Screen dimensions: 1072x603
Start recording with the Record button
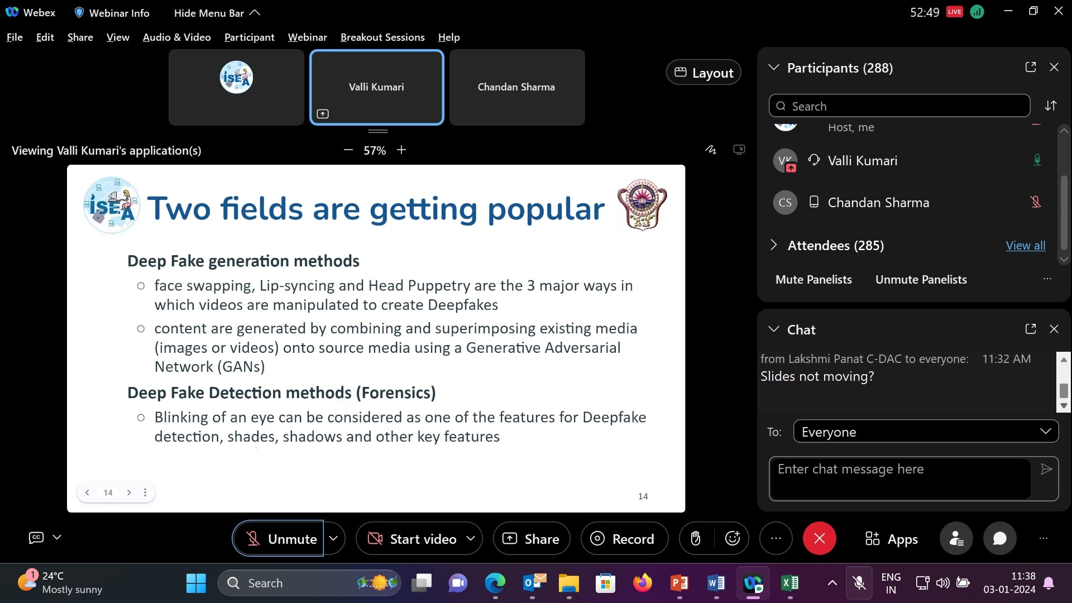click(624, 539)
